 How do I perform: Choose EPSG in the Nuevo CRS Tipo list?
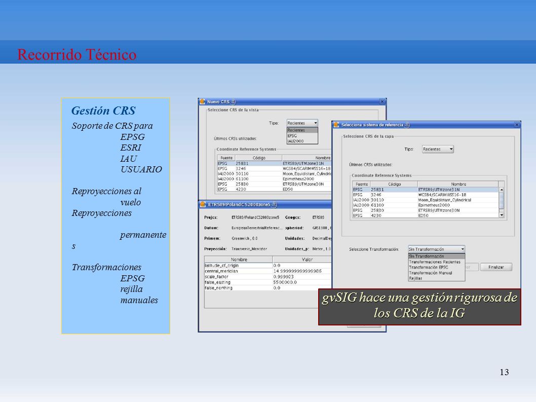point(302,135)
